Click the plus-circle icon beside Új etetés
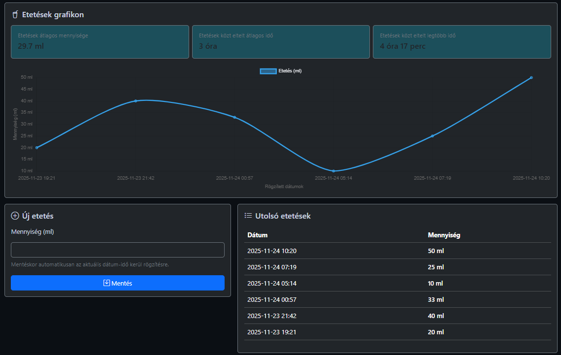The image size is (561, 355). coord(15,216)
